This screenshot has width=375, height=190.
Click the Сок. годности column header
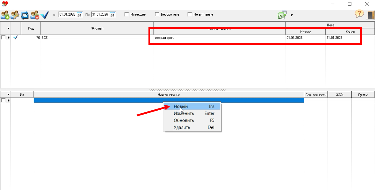316,95
